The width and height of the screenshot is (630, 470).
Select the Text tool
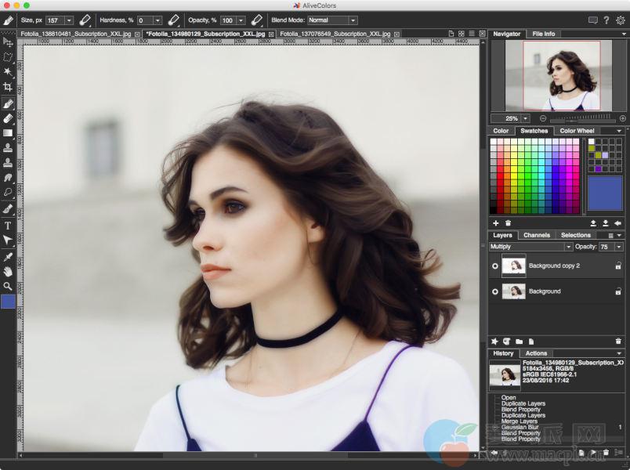8,225
